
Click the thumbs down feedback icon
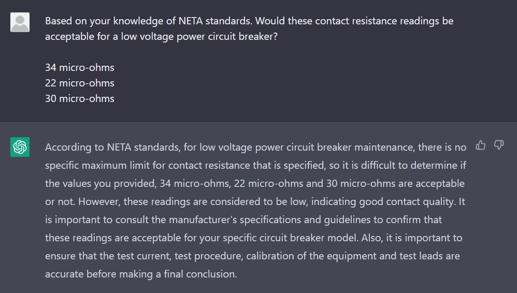[x=499, y=145]
